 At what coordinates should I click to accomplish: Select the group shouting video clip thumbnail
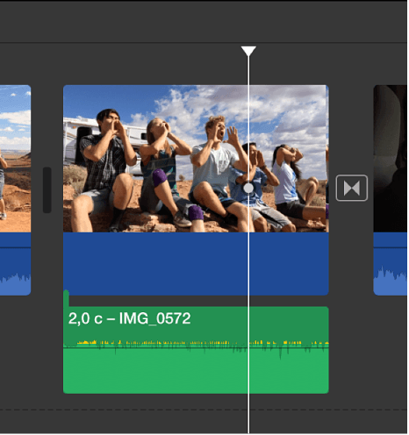point(197,159)
